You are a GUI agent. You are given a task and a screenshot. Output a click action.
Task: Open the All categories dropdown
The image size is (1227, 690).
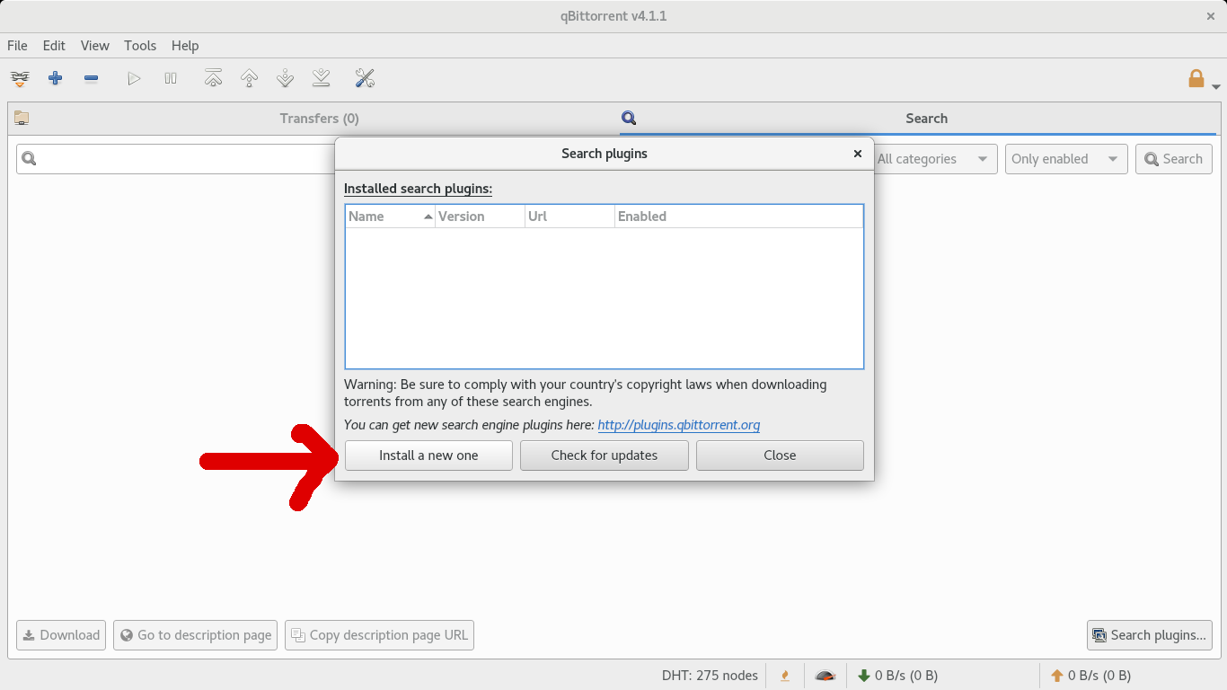(936, 159)
